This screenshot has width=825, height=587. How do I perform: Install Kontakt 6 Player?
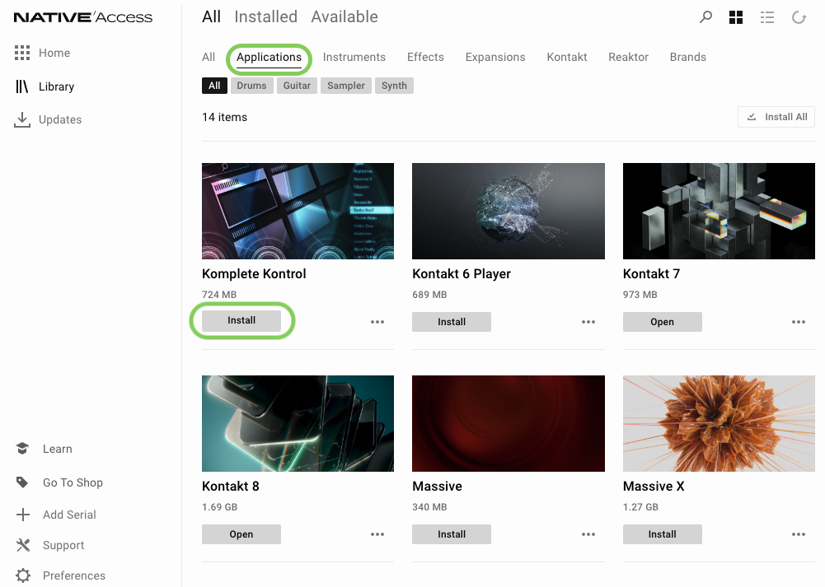pyautogui.click(x=452, y=322)
